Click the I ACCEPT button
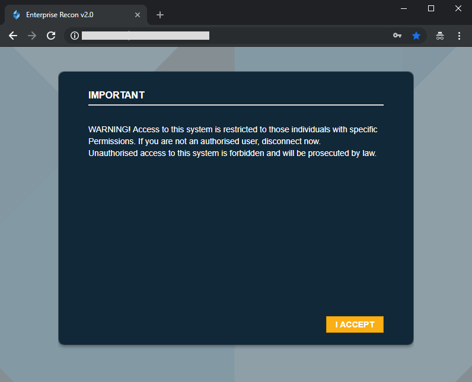Screen dimensions: 472x382 [355, 324]
